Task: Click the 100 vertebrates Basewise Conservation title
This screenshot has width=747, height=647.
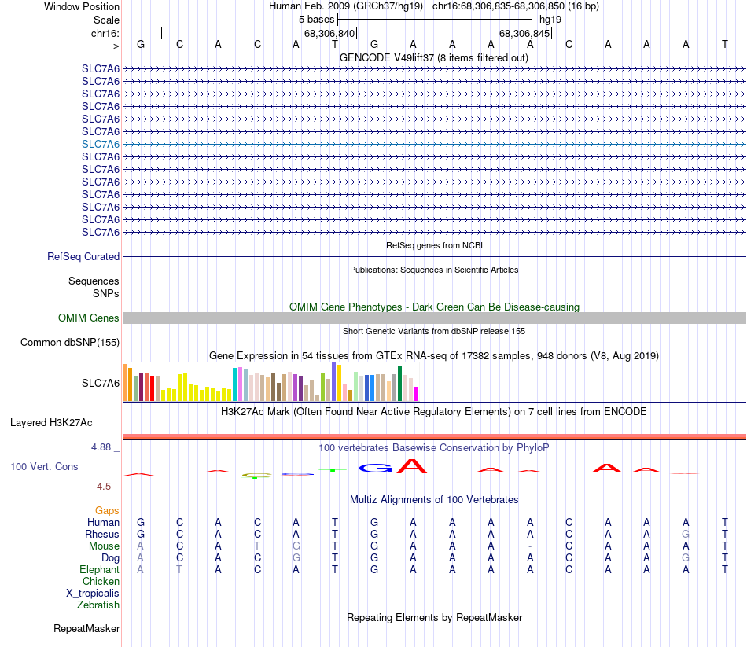Action: pos(434,448)
